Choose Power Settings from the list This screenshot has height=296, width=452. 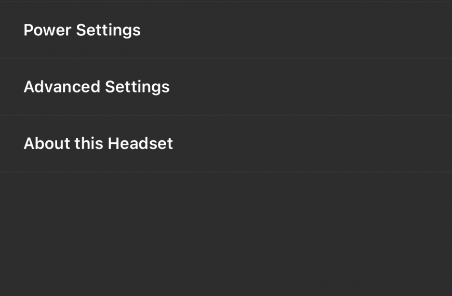[226, 30]
